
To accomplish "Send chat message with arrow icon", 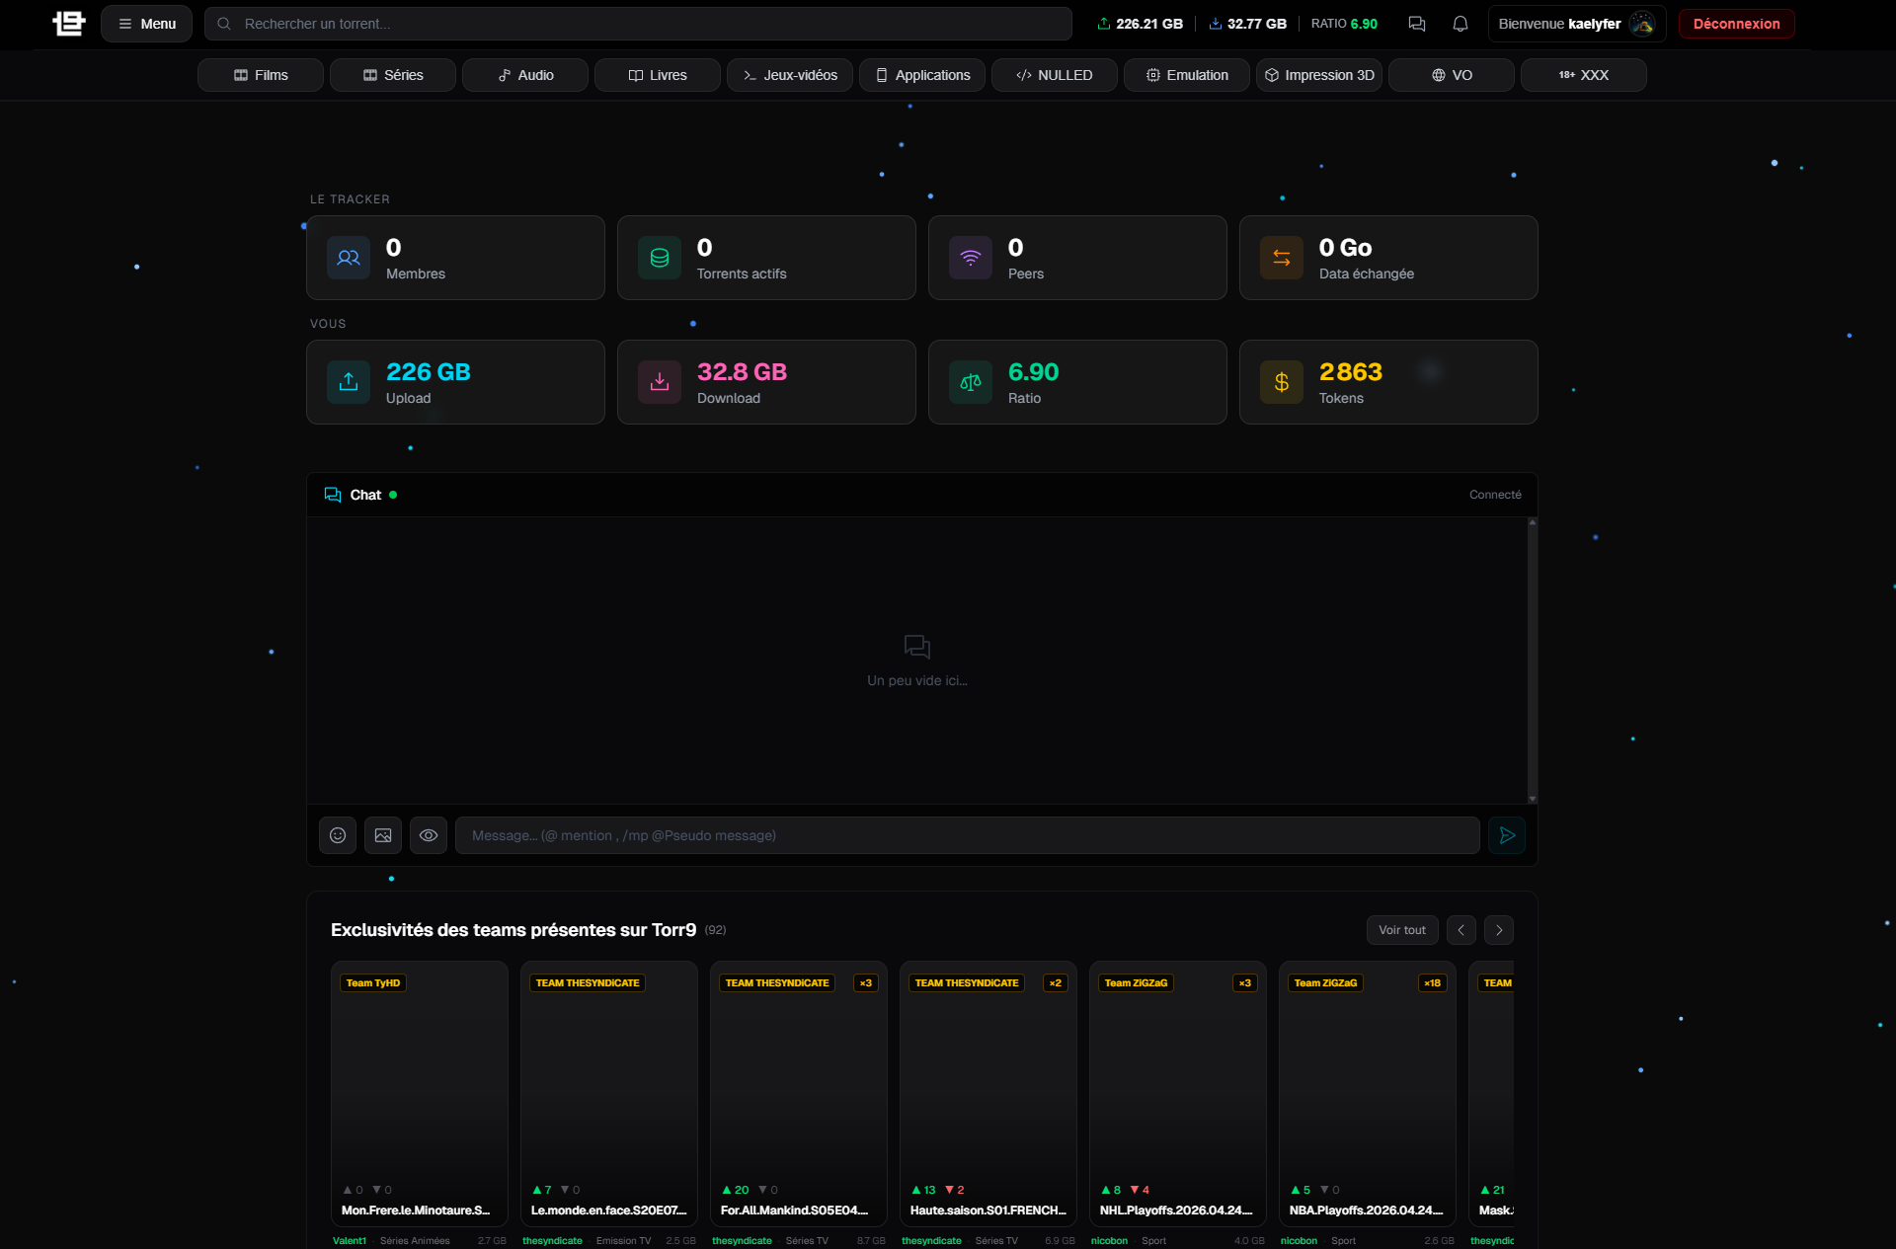I will 1507,835.
